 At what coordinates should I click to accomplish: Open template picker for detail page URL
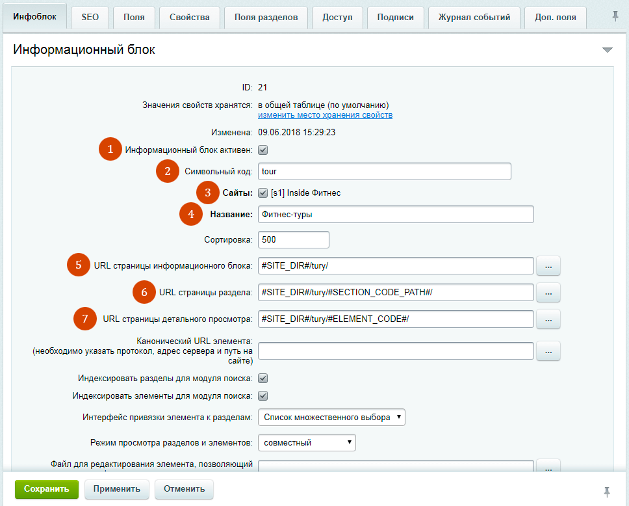548,319
